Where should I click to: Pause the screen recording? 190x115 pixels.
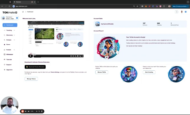26,111
